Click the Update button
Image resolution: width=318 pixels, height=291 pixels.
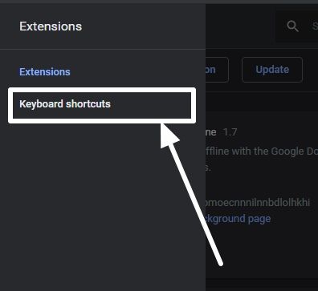point(272,70)
